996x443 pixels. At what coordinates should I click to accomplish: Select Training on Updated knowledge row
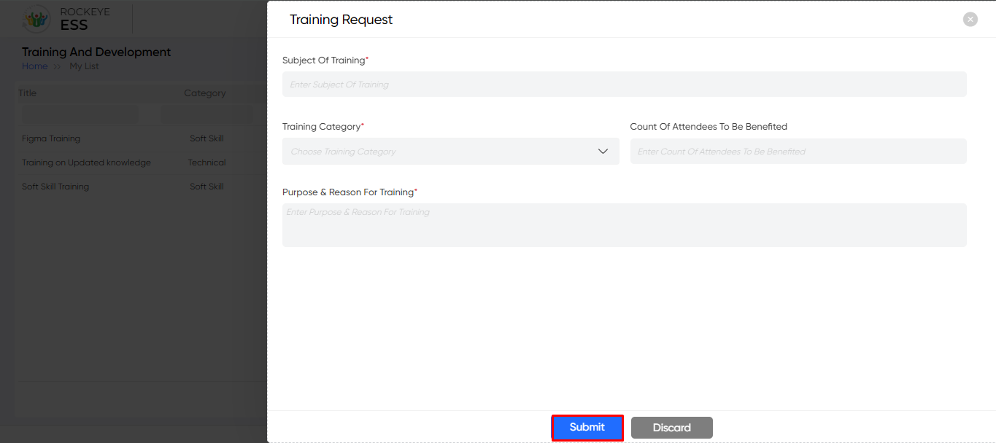coord(142,162)
